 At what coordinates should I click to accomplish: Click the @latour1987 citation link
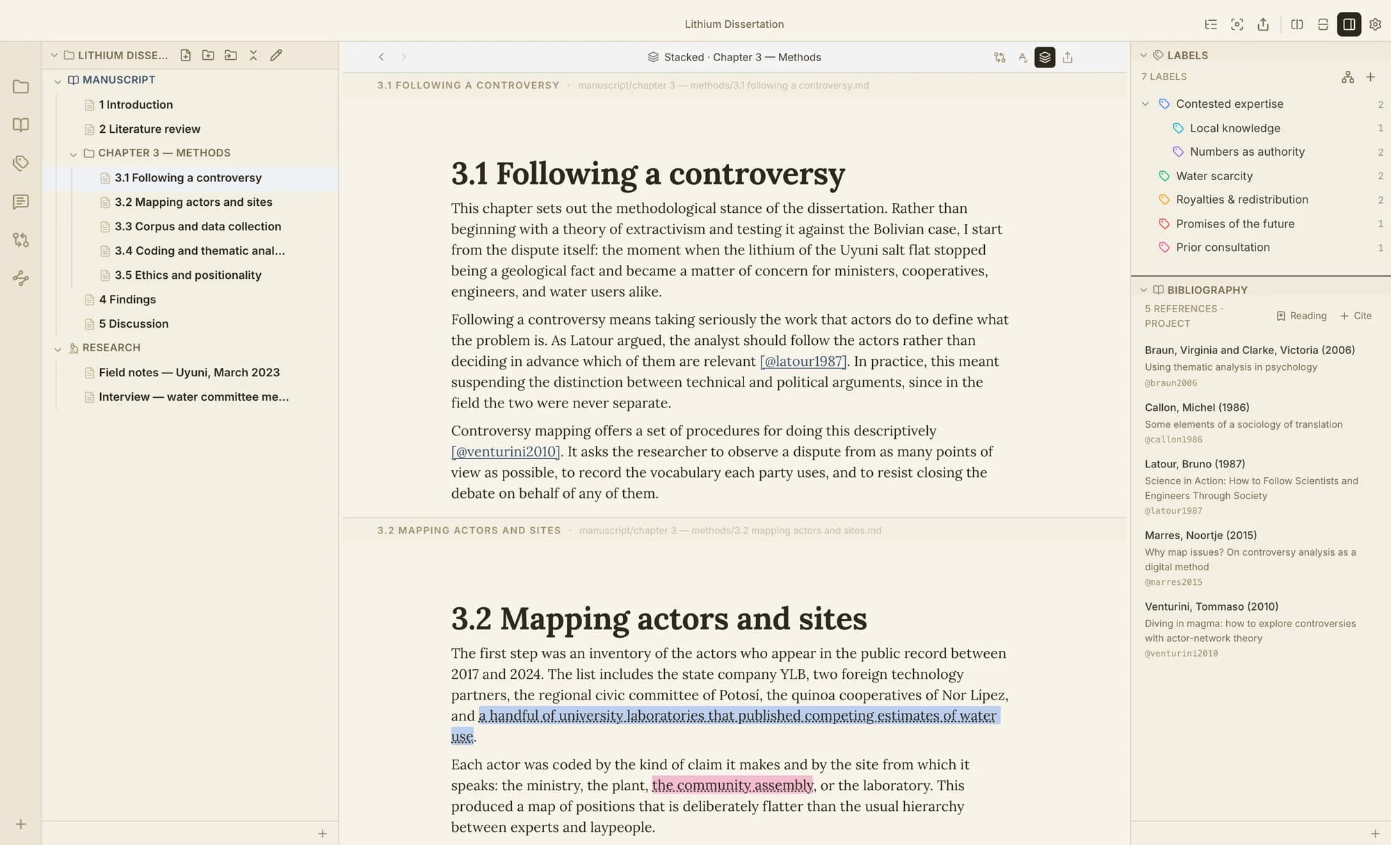(x=803, y=362)
